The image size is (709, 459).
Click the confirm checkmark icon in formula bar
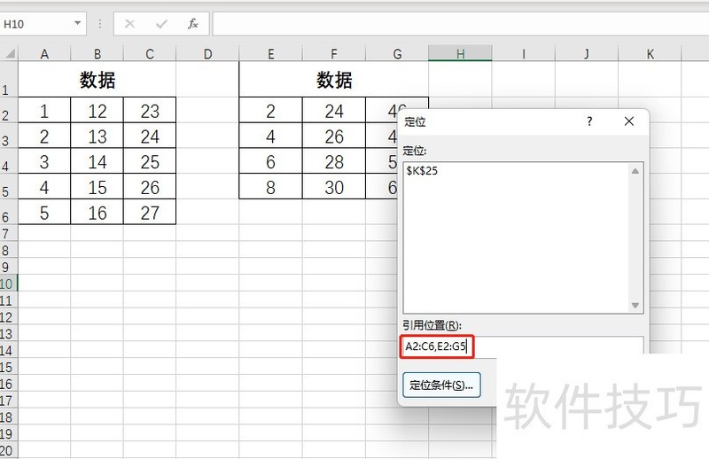point(161,24)
